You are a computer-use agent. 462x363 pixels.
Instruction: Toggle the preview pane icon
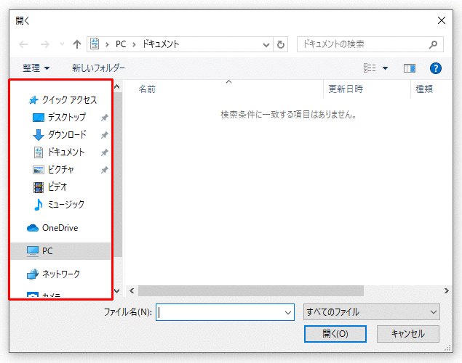pos(410,68)
